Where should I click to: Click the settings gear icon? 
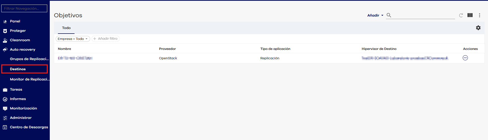[x=478, y=28]
